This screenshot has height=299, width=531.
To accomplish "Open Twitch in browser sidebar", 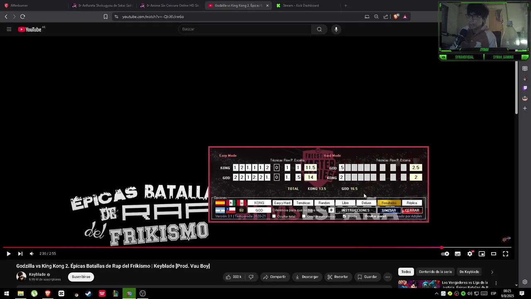I will [525, 88].
